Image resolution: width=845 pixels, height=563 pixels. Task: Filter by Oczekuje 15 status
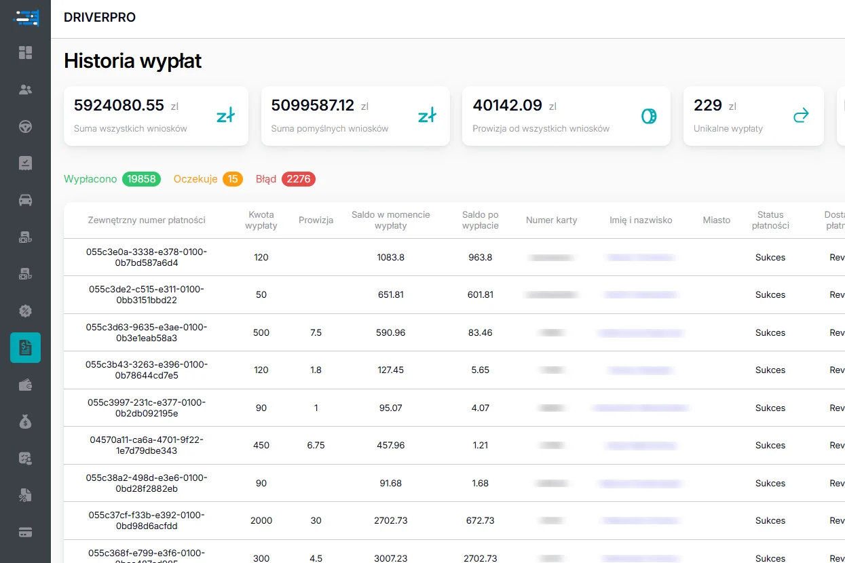pyautogui.click(x=208, y=179)
